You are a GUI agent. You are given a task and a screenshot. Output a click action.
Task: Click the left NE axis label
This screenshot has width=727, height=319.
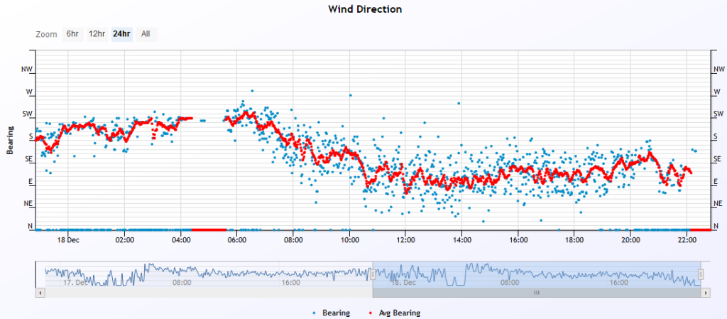pyautogui.click(x=28, y=203)
